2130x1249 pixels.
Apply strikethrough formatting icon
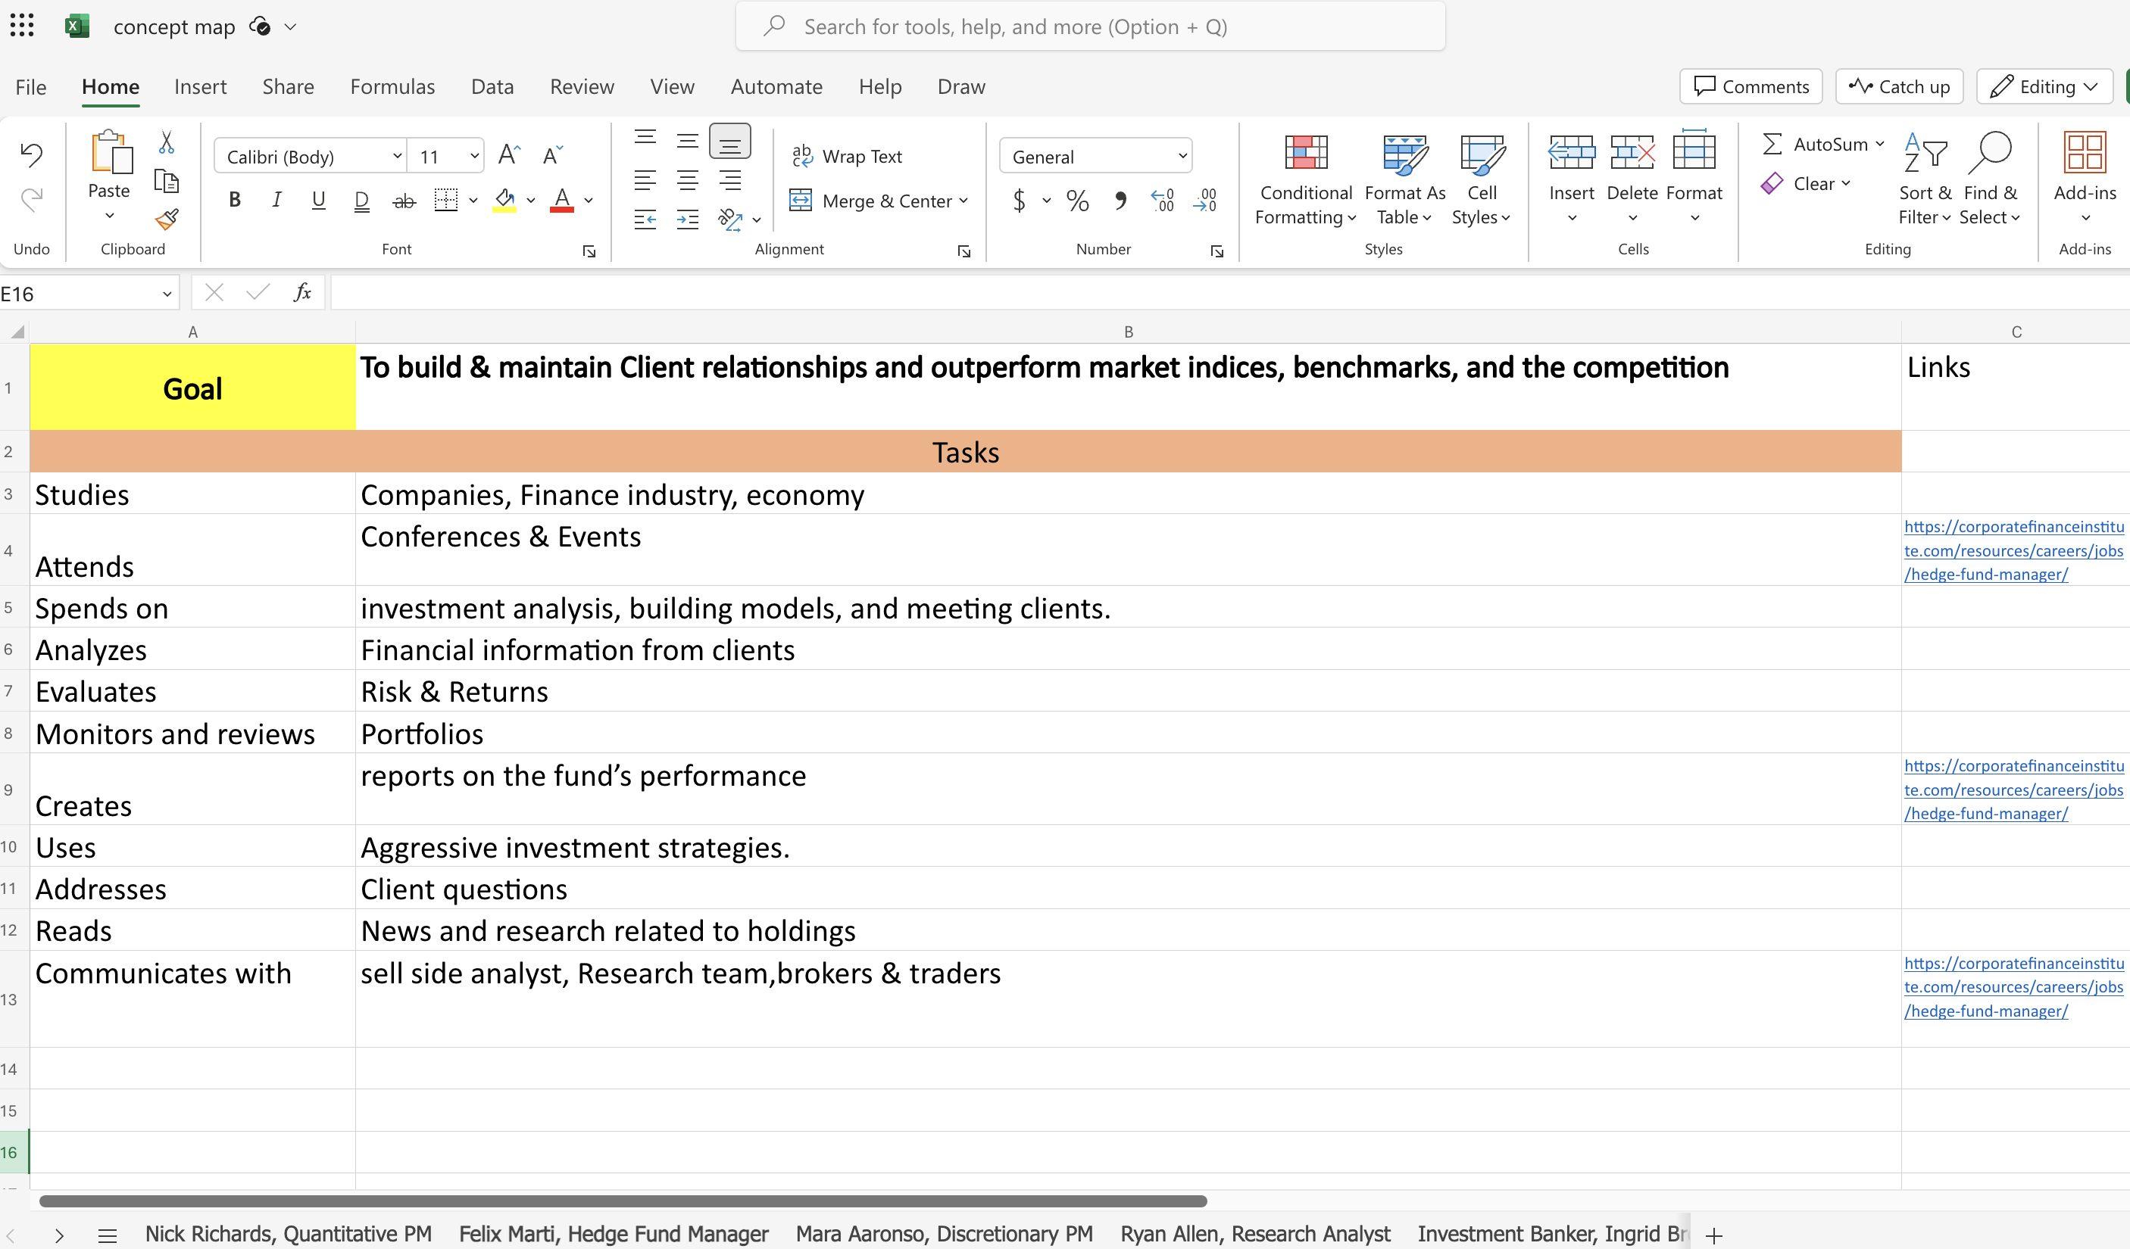click(404, 201)
